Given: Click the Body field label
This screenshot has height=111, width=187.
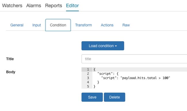Looking at the screenshot, I should coord(11,72).
